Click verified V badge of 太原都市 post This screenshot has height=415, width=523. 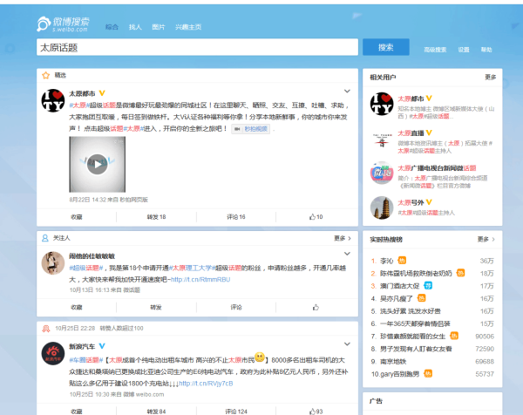(x=102, y=93)
